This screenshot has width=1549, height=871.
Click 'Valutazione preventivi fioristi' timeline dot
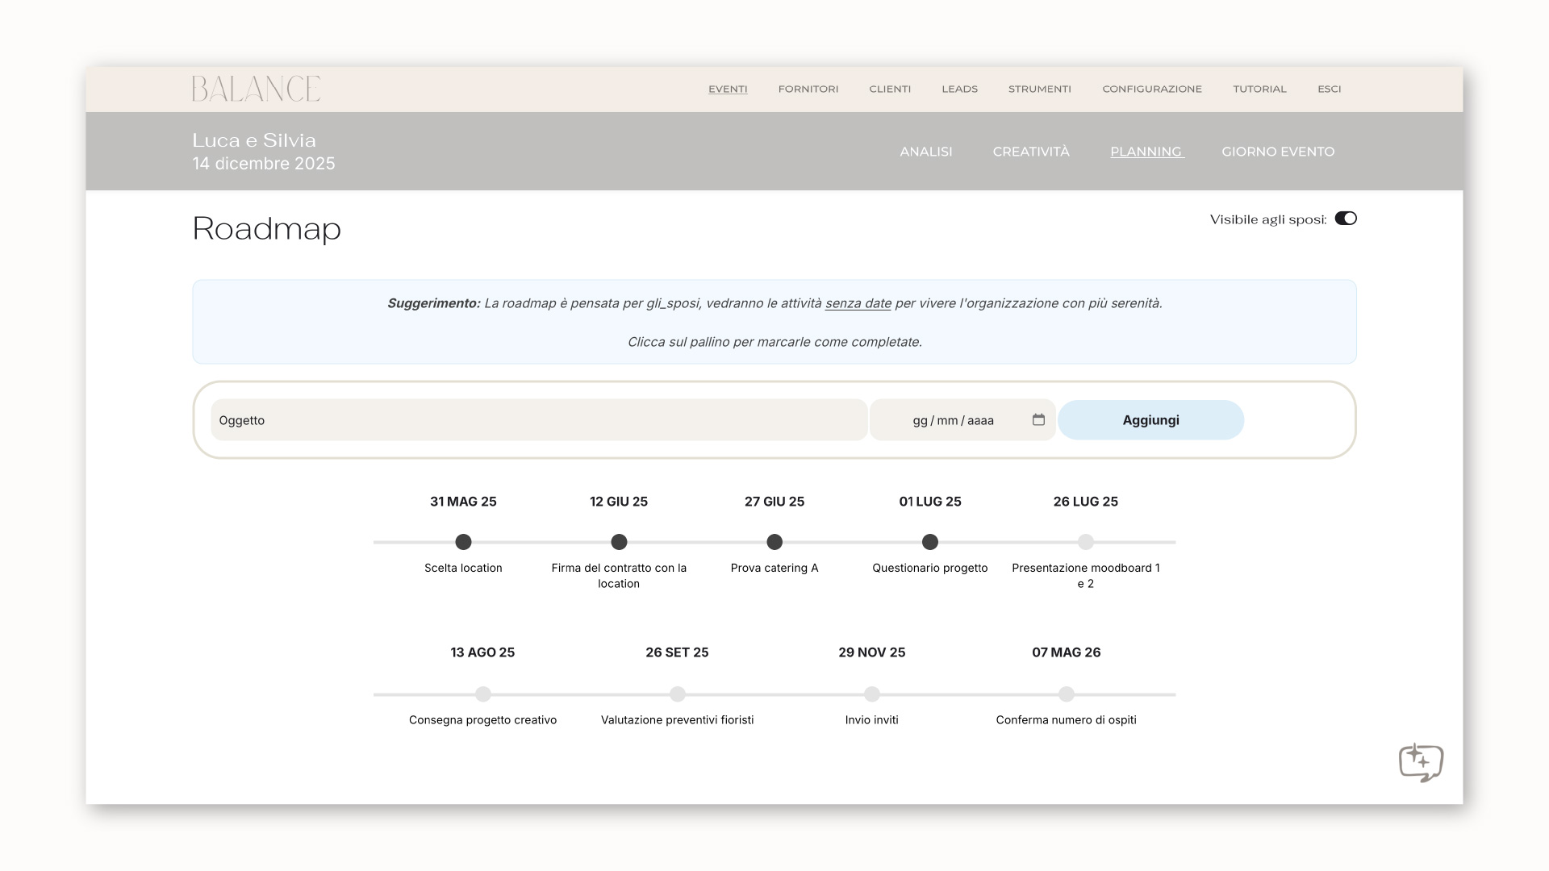pos(677,694)
